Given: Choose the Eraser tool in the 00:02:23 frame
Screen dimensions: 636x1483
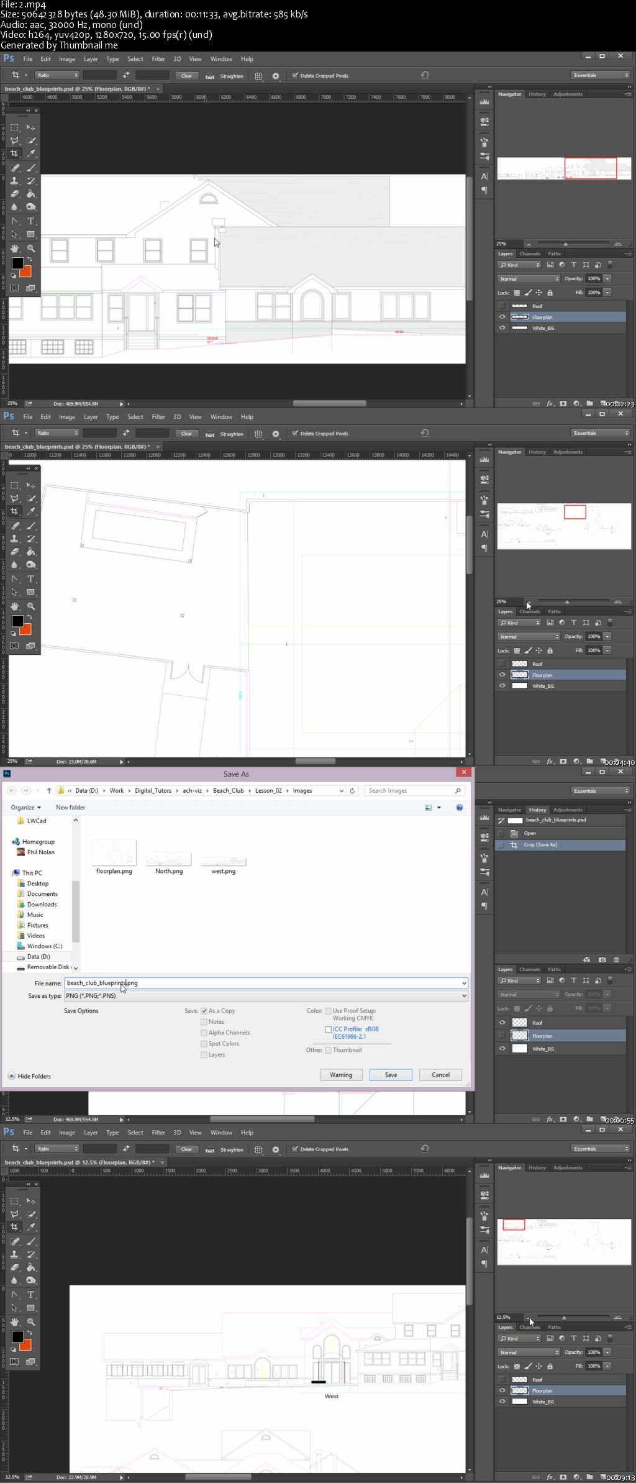Looking at the screenshot, I should [14, 194].
